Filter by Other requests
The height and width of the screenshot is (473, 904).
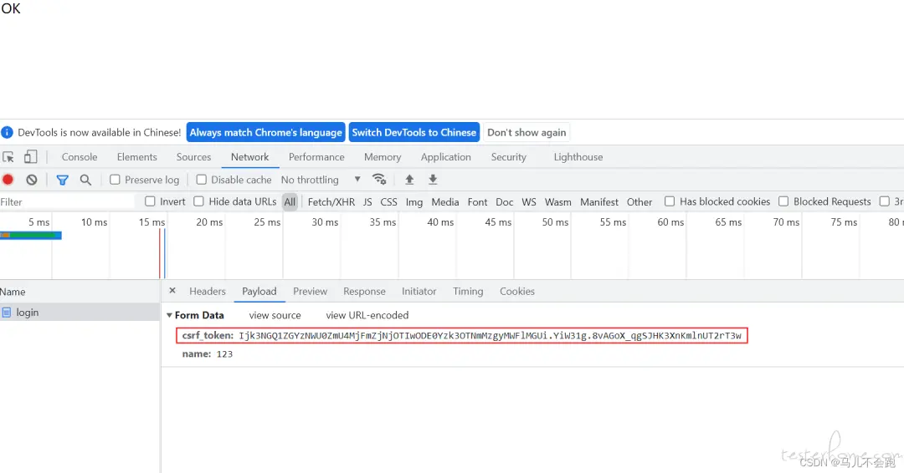639,202
